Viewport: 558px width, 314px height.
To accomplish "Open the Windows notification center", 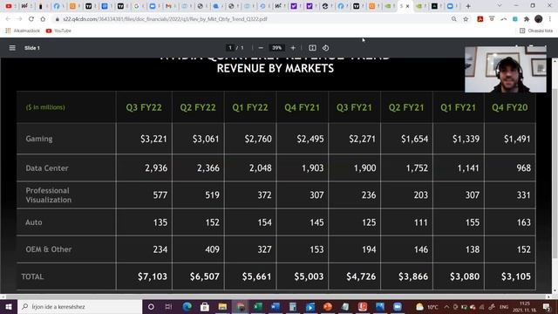I will tap(547, 306).
